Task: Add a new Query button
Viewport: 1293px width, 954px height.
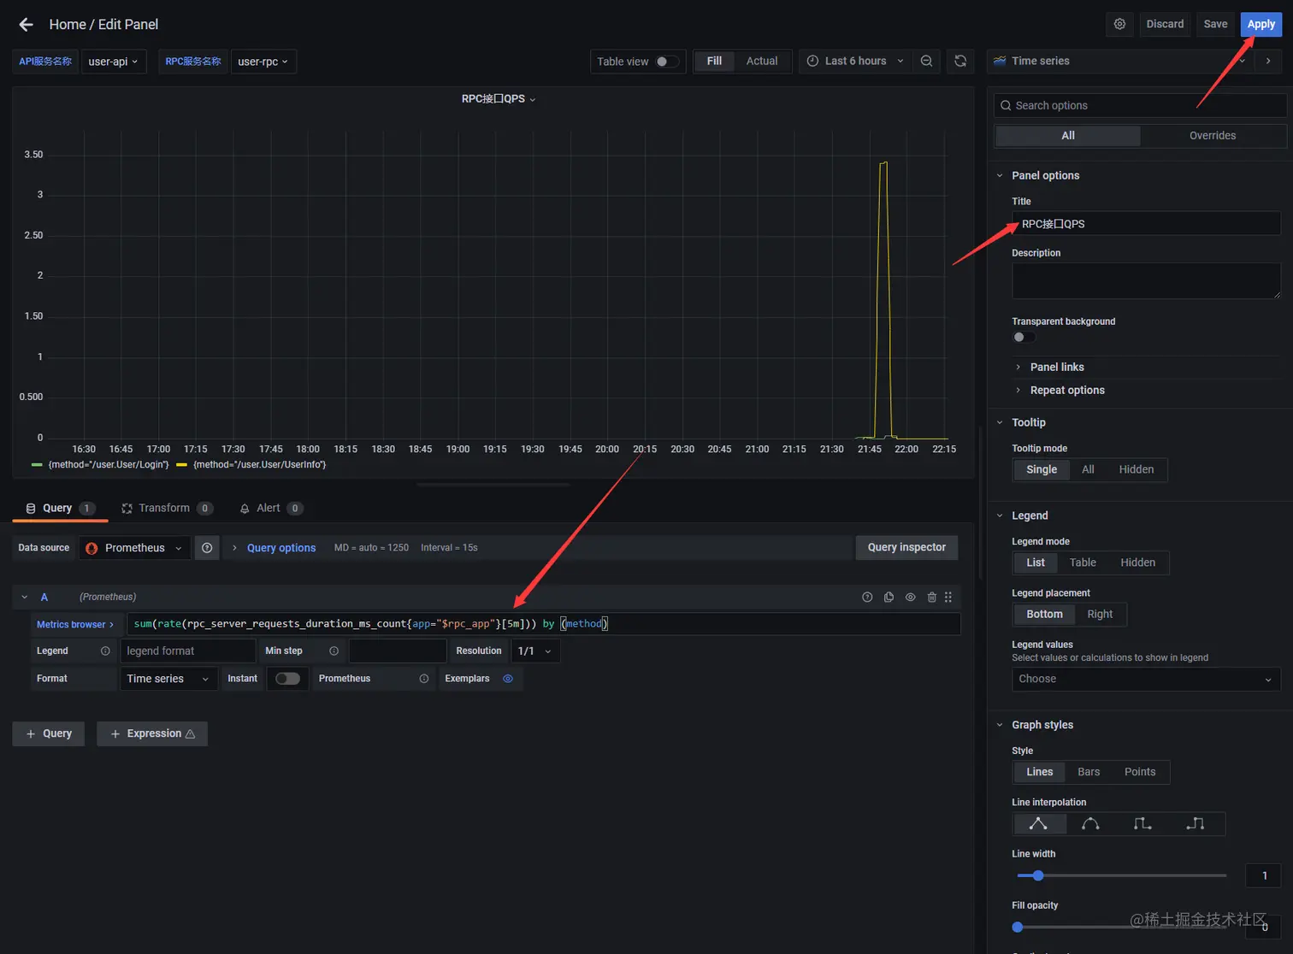Action: pos(49,734)
